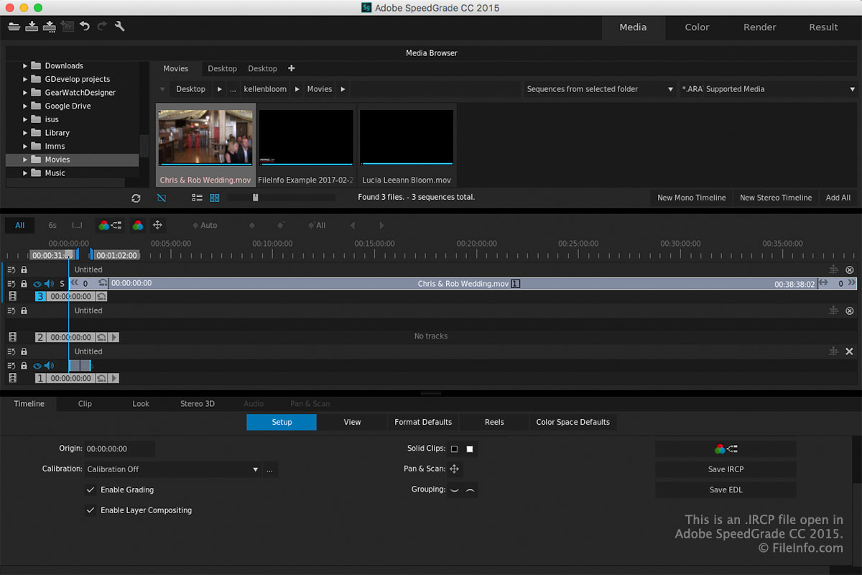Open the Calibration Off dropdown
862x575 pixels.
coord(172,469)
